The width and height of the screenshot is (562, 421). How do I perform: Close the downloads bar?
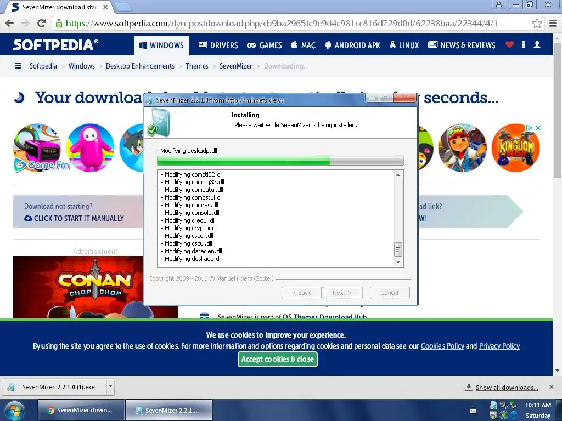click(x=551, y=387)
